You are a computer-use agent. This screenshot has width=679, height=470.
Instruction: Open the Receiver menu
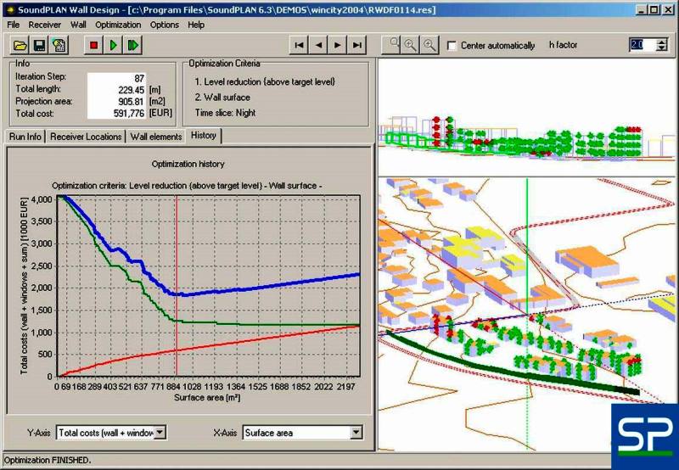45,25
